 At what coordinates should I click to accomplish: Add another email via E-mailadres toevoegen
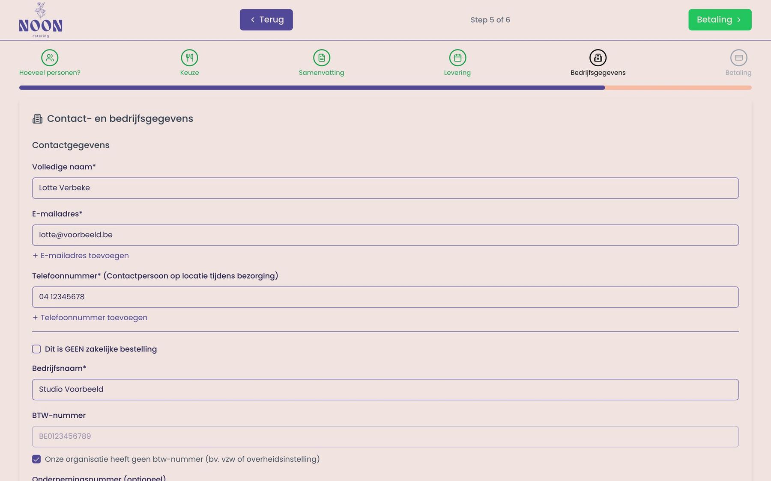(x=81, y=256)
